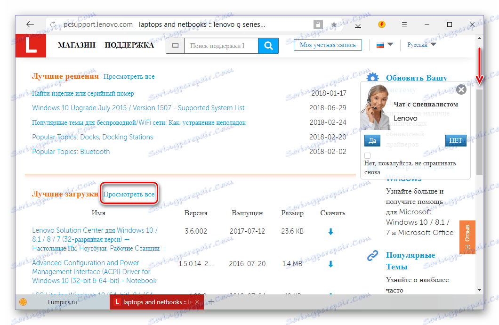Download the ACPI Driver via arrow icon
The width and height of the screenshot is (499, 325).
click(x=330, y=264)
